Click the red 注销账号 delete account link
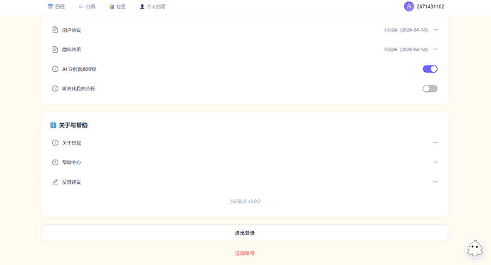491x265 pixels. (245, 253)
